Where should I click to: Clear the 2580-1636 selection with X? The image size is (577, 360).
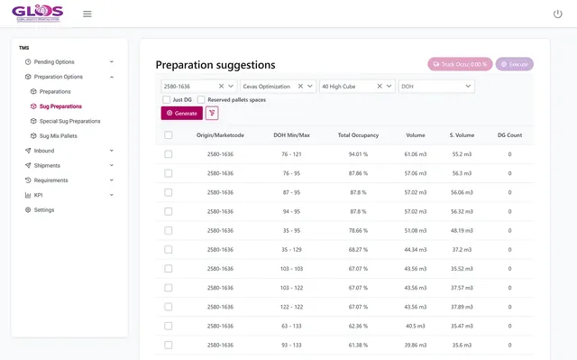(x=221, y=86)
